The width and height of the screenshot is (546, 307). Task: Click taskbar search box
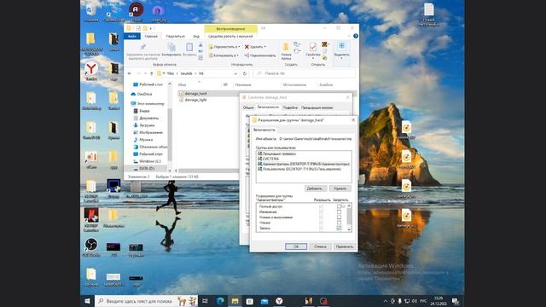[146, 301]
